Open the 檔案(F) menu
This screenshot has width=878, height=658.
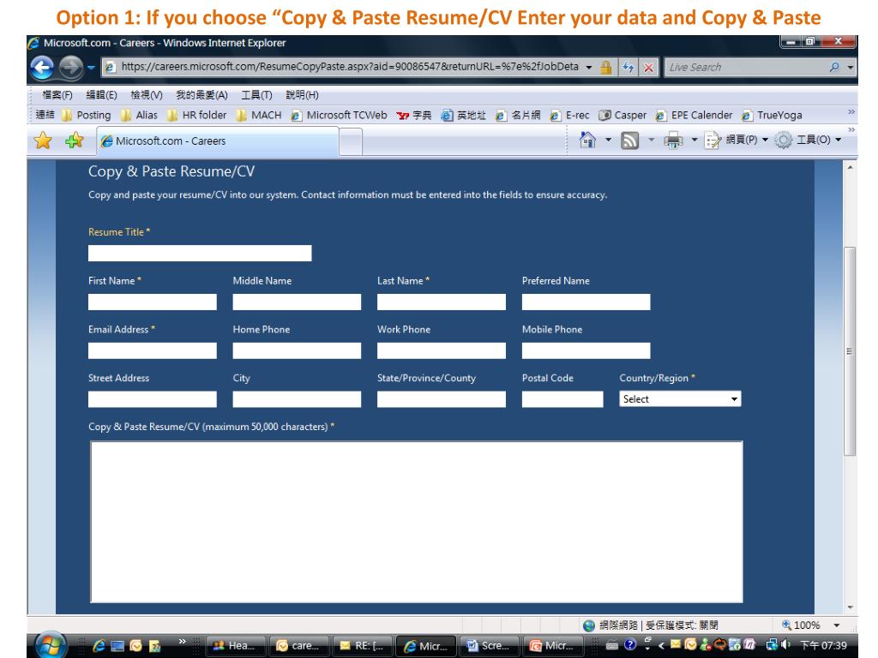click(57, 95)
